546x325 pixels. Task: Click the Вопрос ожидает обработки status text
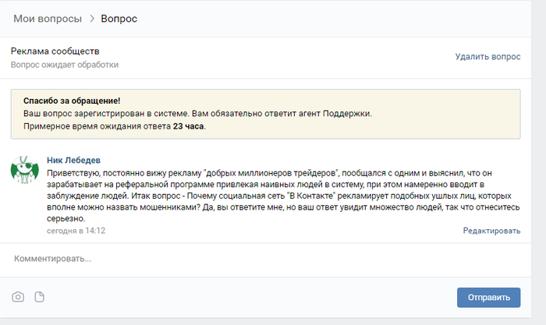tap(65, 65)
